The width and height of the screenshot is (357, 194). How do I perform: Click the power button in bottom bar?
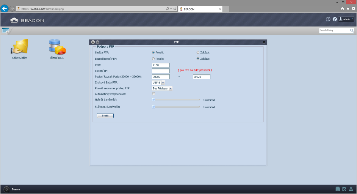pos(7,189)
